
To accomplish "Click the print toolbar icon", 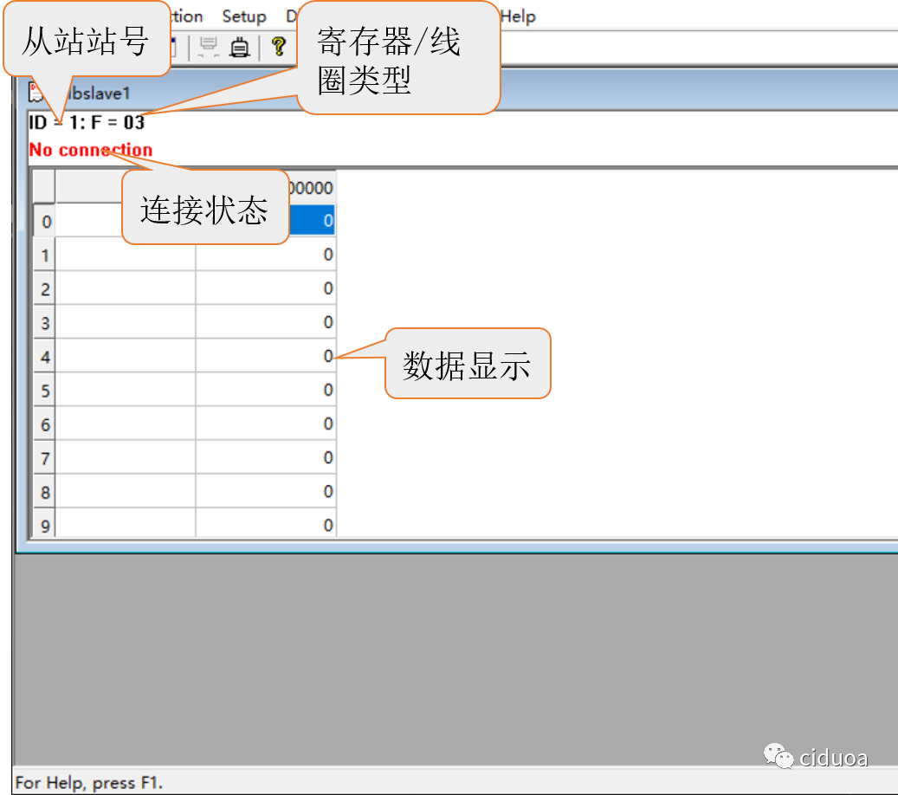I will 239,47.
